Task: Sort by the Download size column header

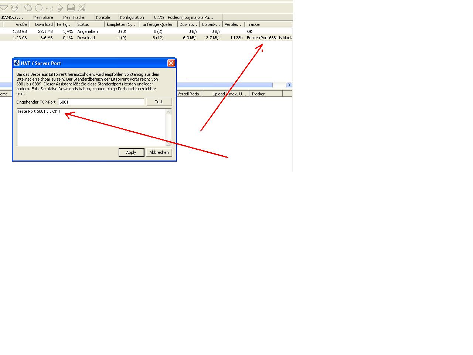Action: [x=42, y=24]
